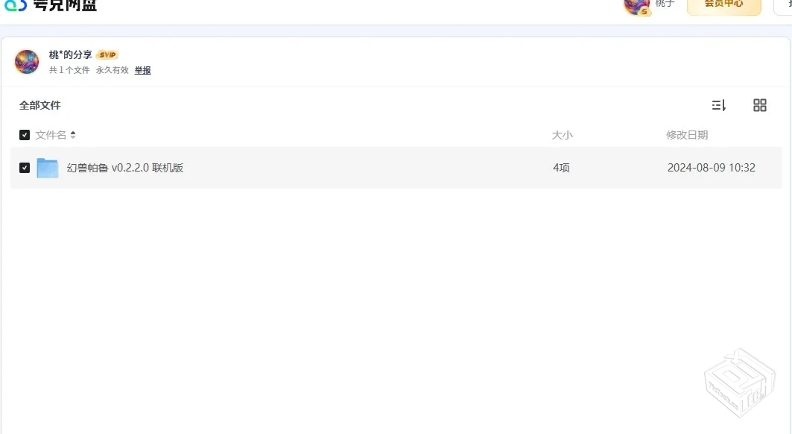Click the 4项 size entry
This screenshot has width=792, height=434.
pyautogui.click(x=561, y=168)
